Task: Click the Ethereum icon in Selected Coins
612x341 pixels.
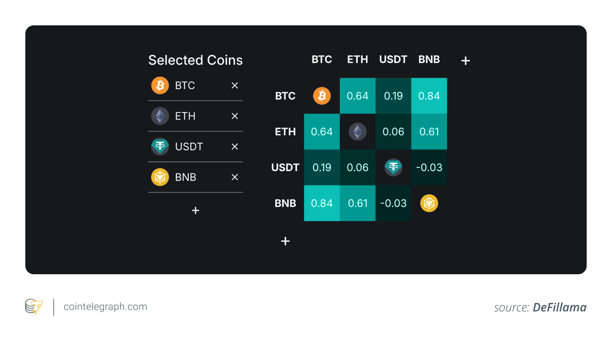Action: click(160, 116)
